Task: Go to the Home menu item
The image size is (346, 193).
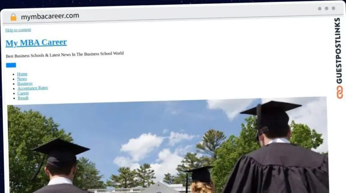Action: pos(22,74)
